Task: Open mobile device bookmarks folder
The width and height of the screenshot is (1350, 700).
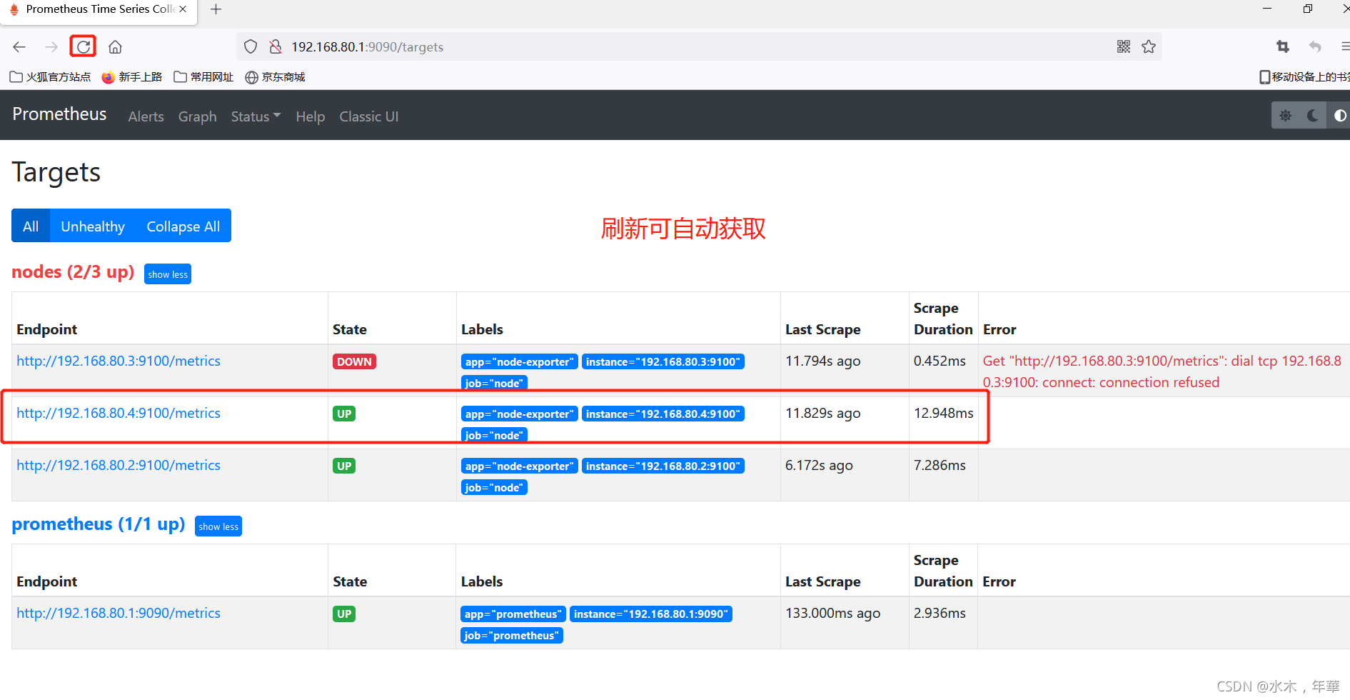Action: point(1304,77)
